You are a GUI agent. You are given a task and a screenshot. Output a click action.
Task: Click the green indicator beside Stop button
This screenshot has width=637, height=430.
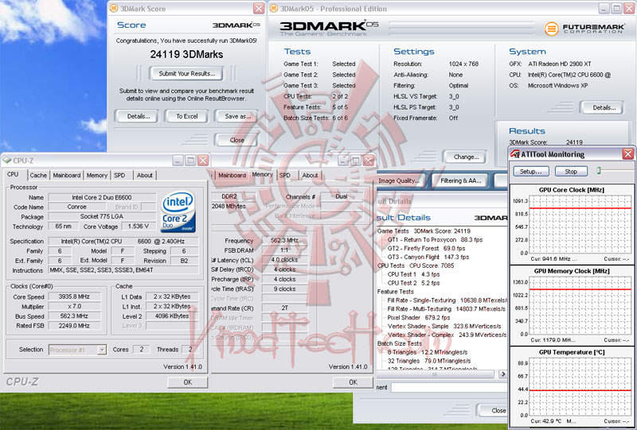(x=599, y=171)
